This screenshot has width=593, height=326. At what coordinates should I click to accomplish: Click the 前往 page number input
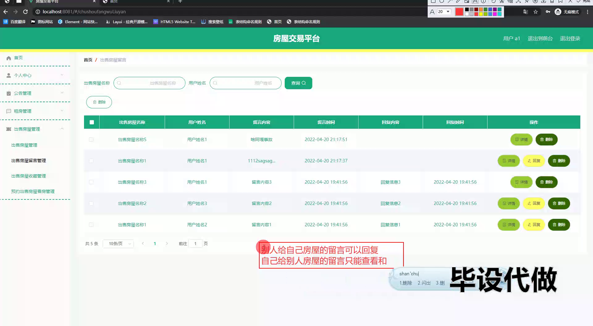(195, 244)
